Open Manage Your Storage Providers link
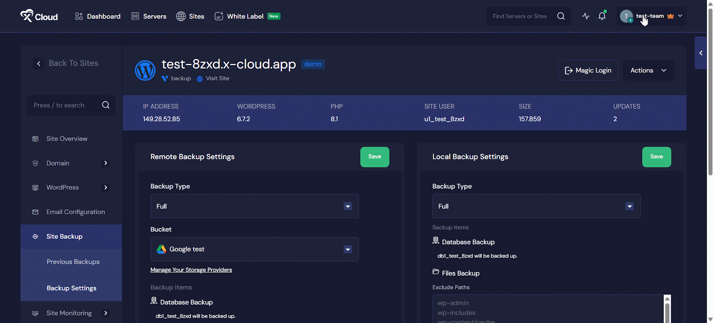The height and width of the screenshot is (323, 714). click(191, 270)
